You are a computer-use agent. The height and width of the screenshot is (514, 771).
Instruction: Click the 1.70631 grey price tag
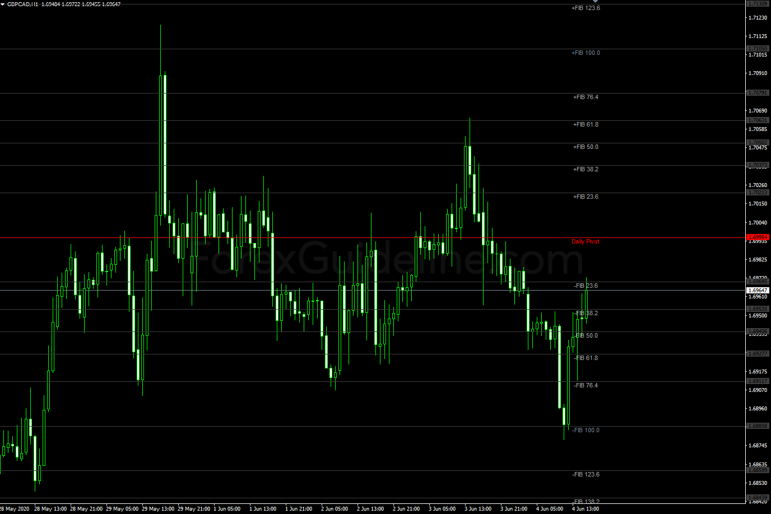pos(758,120)
